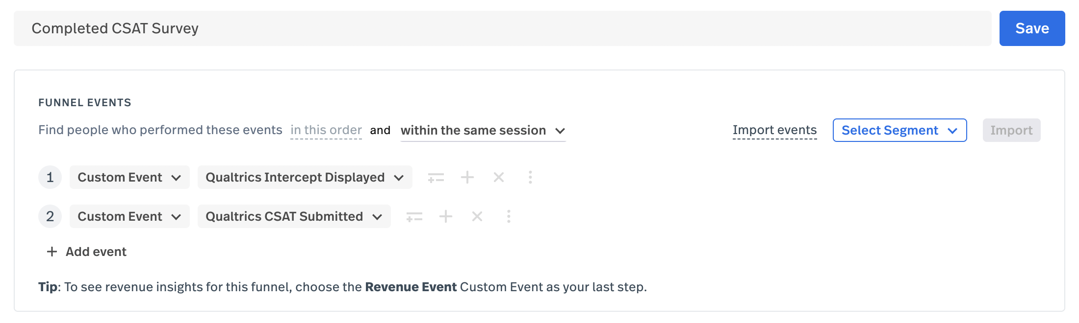Add alternative event to step 1 row
This screenshot has width=1079, height=323.
pos(467,177)
